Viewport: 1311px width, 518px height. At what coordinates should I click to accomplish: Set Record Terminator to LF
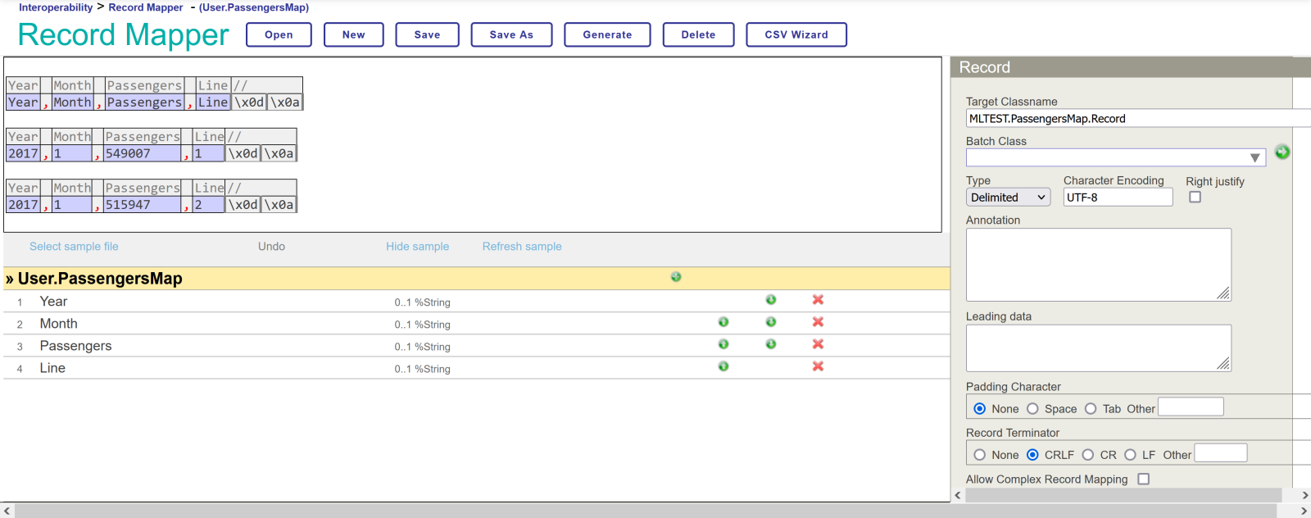click(1131, 455)
